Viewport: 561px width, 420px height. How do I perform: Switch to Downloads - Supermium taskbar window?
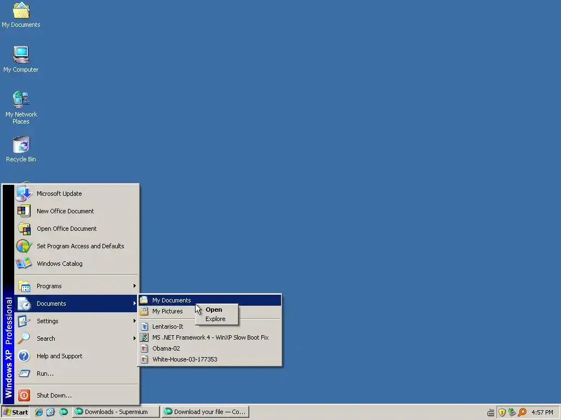click(116, 412)
